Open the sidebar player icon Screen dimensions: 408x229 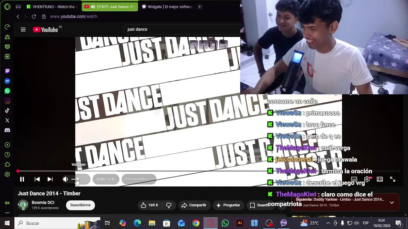[7, 145]
